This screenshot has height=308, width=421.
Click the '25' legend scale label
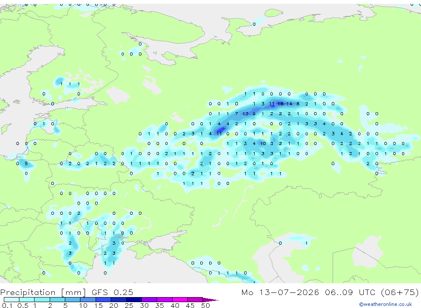click(129, 305)
